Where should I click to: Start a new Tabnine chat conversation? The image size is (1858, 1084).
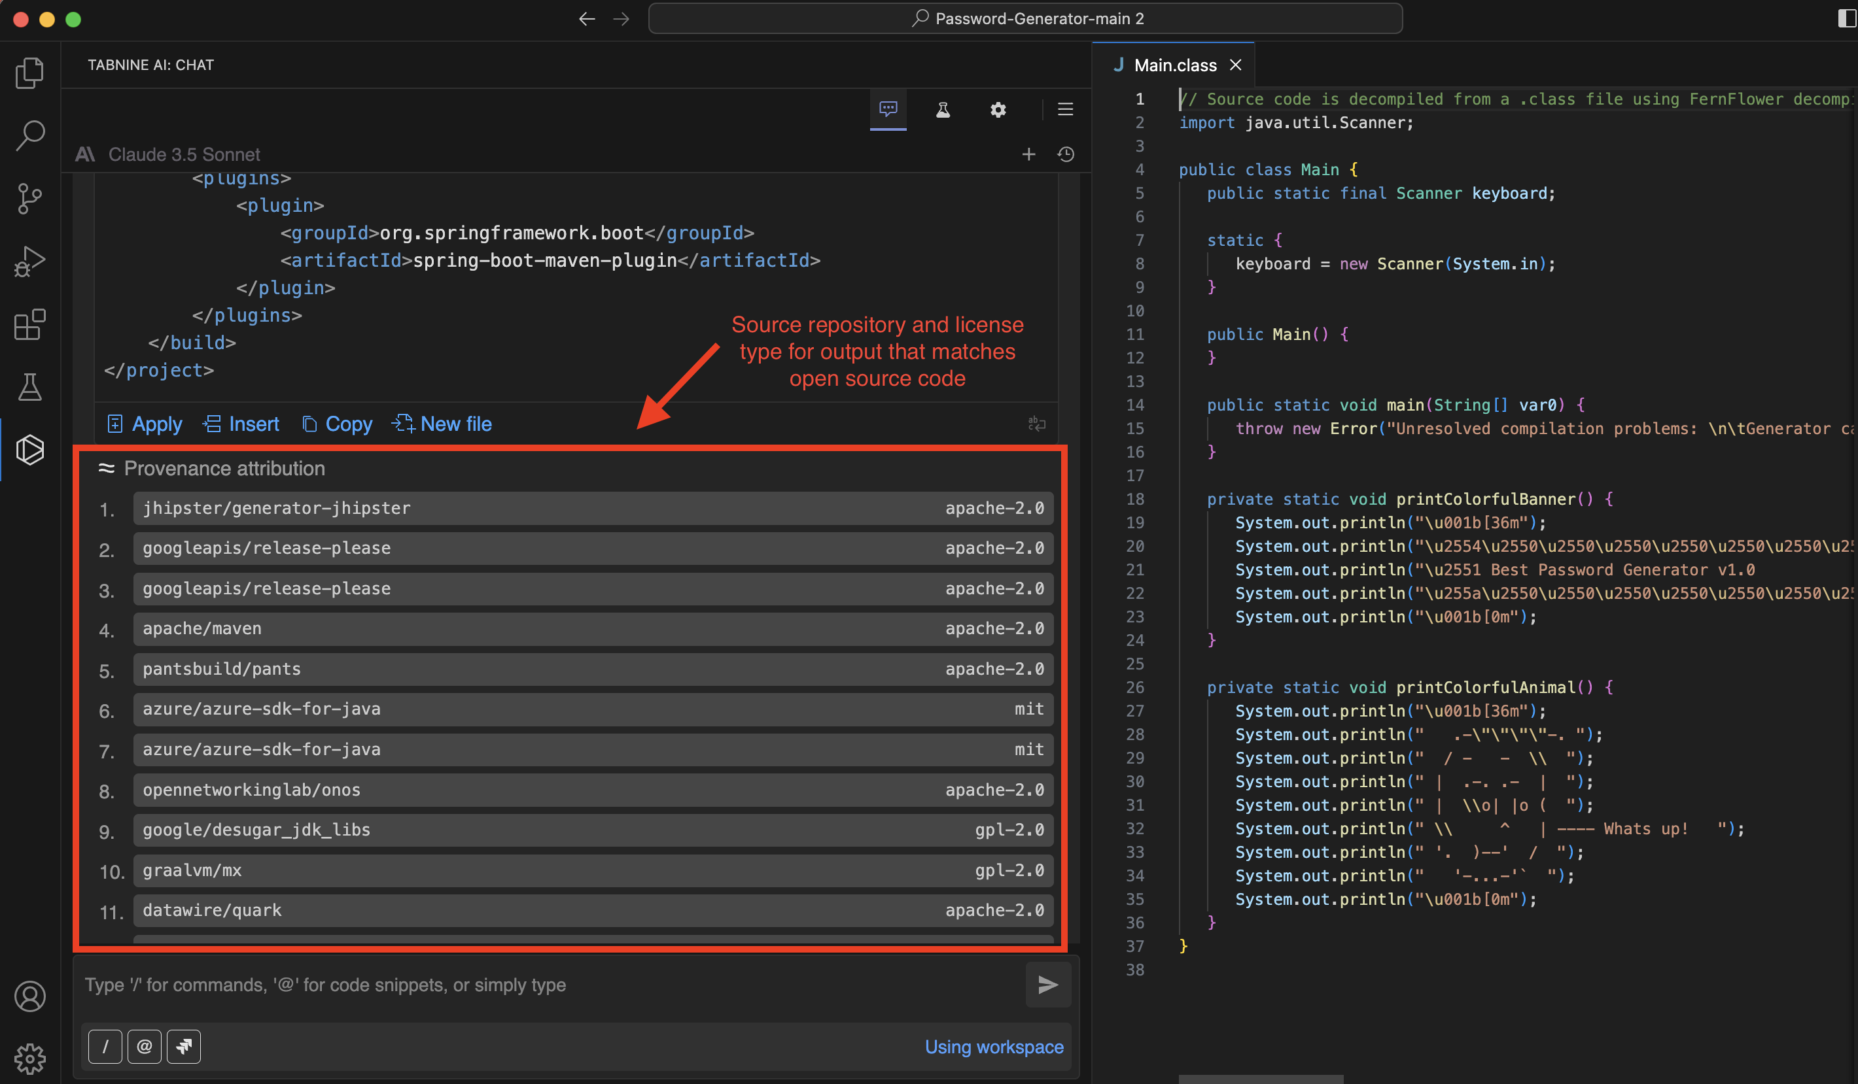(1028, 154)
